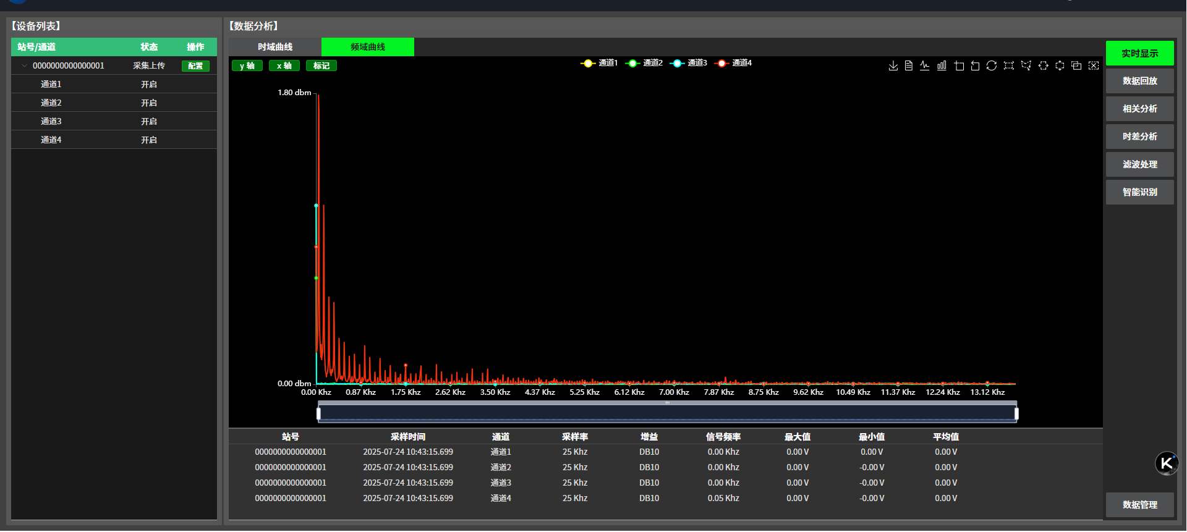Click the y 轴 button

point(247,65)
